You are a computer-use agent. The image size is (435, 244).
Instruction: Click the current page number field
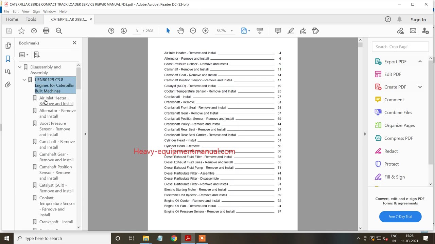coord(137,31)
